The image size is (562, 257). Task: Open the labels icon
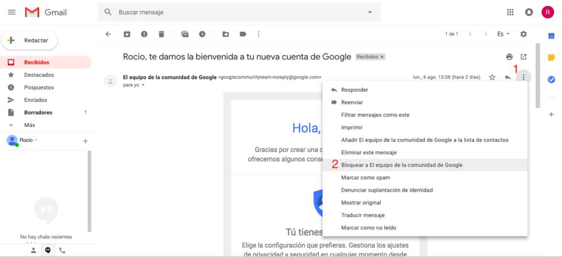tap(243, 34)
